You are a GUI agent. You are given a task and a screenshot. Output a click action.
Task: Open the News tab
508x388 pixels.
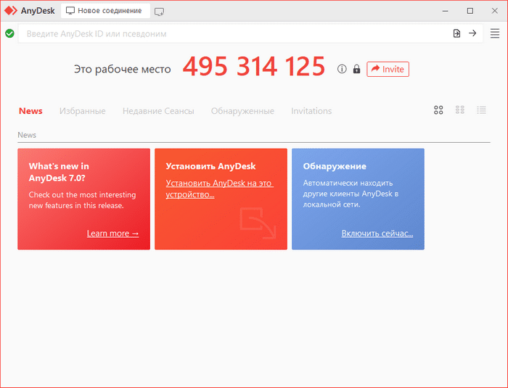[x=30, y=111]
